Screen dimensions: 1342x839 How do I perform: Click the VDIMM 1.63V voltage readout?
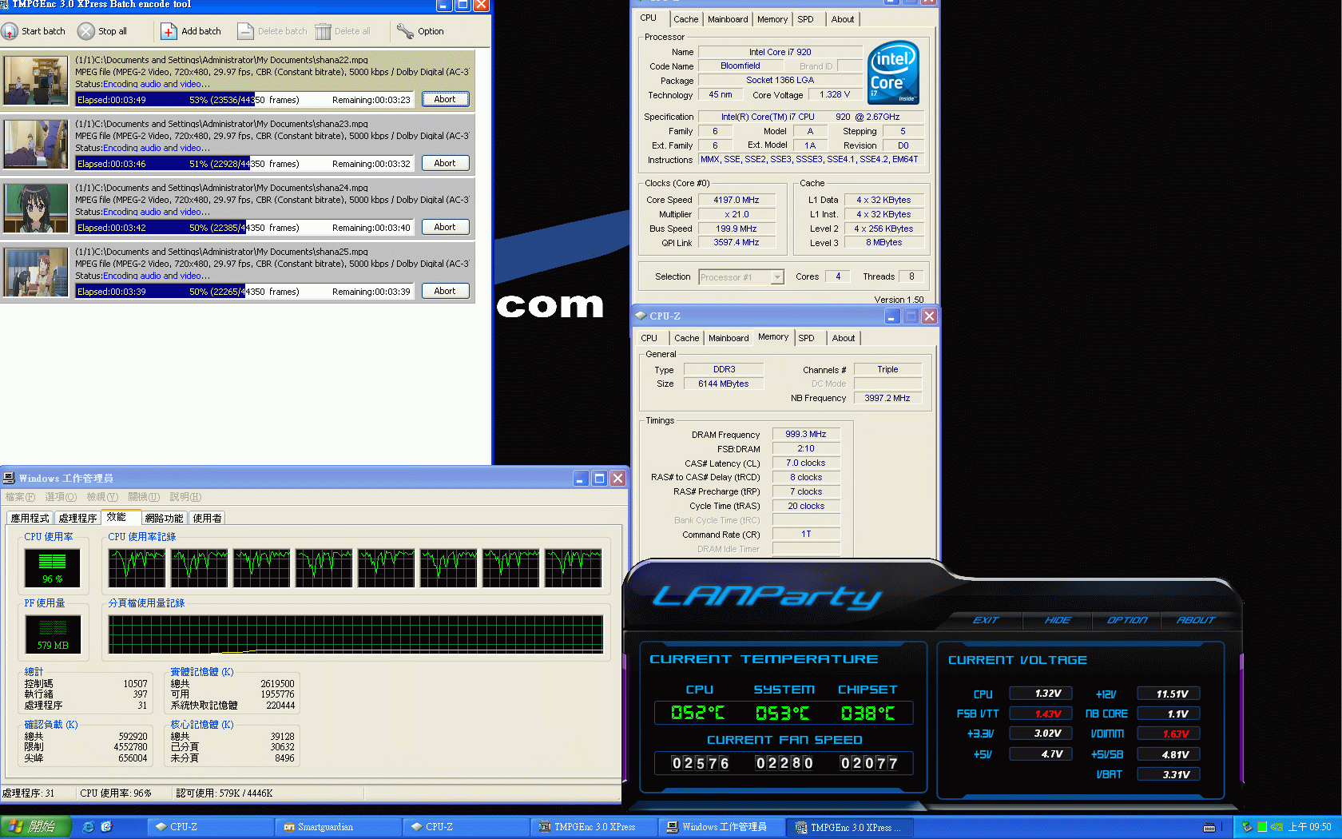tap(1168, 734)
